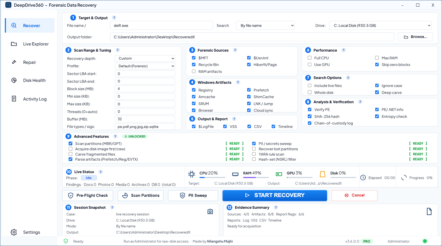Click help icon beside Target & Output

[114, 18]
